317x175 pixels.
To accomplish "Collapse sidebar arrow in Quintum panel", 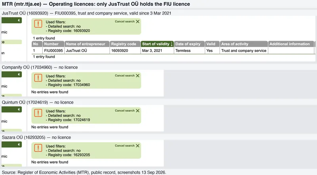I will coord(19,109).
